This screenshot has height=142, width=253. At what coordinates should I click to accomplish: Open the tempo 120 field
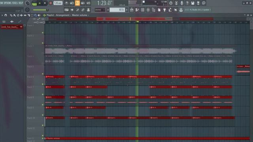coord(58,3)
